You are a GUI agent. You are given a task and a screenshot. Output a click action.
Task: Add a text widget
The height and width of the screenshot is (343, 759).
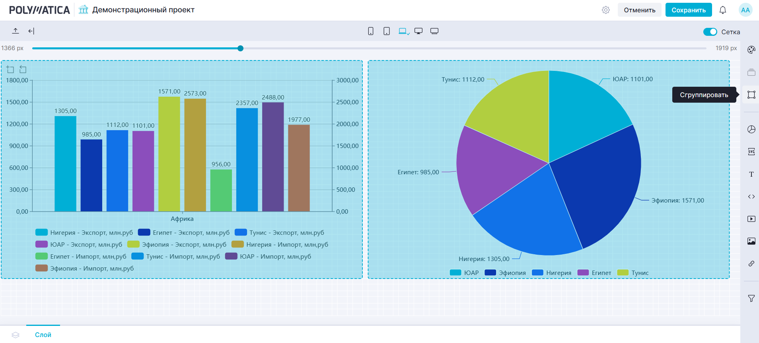point(751,174)
